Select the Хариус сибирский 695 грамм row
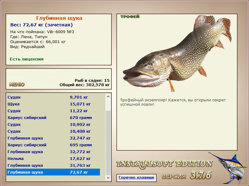The image size is (249, 186). pos(53,145)
